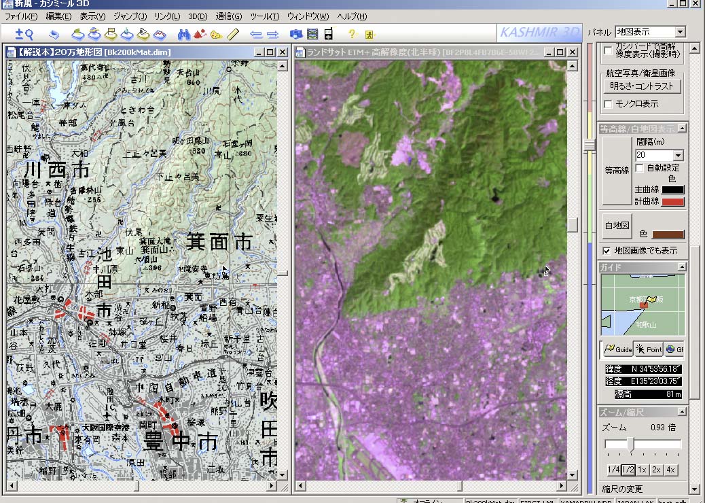This screenshot has width=705, height=503.
Task: Click the film strip movie icon
Action: click(x=312, y=34)
